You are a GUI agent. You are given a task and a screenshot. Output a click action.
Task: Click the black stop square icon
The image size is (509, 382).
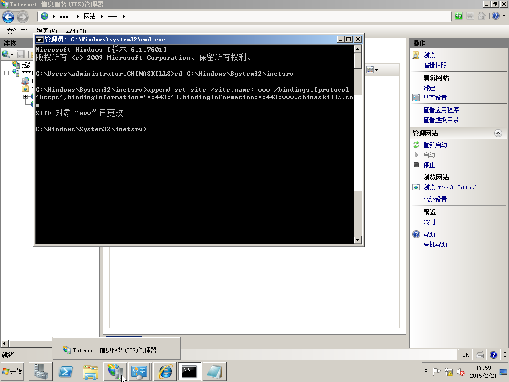416,165
